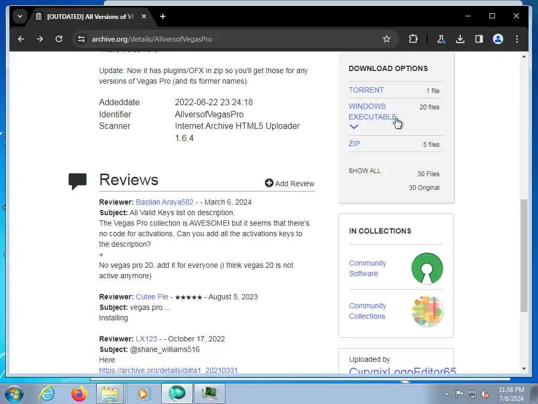Click the Addeddate value 2022-06-22 23:24:18
This screenshot has height=404, width=538.
[214, 103]
